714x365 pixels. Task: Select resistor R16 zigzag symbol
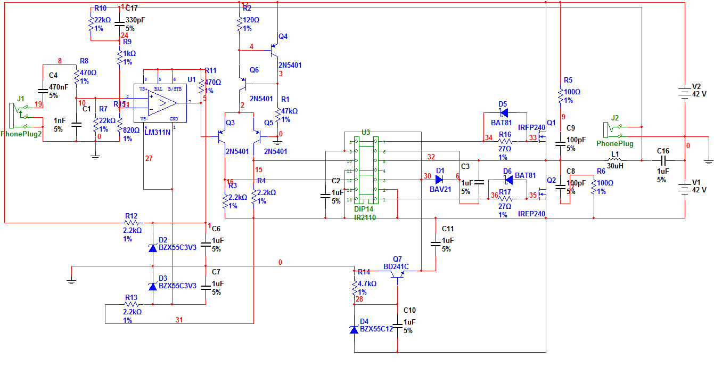(x=505, y=141)
